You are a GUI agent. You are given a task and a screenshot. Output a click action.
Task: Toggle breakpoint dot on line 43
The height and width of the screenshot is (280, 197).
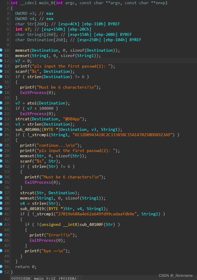1,225
